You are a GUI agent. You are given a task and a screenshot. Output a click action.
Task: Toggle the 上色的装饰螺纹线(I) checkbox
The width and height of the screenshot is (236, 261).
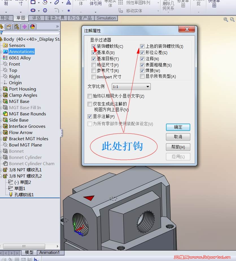pos(142,46)
